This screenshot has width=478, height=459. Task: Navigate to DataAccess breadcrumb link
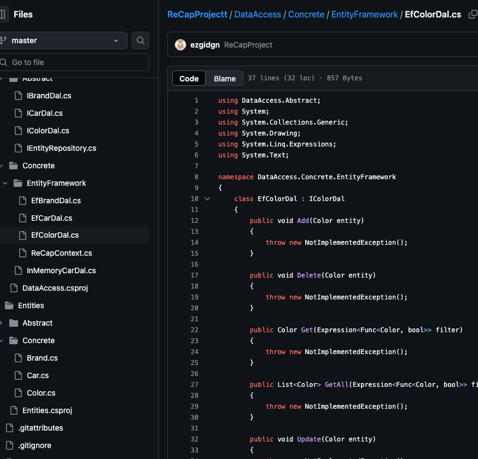pos(258,14)
